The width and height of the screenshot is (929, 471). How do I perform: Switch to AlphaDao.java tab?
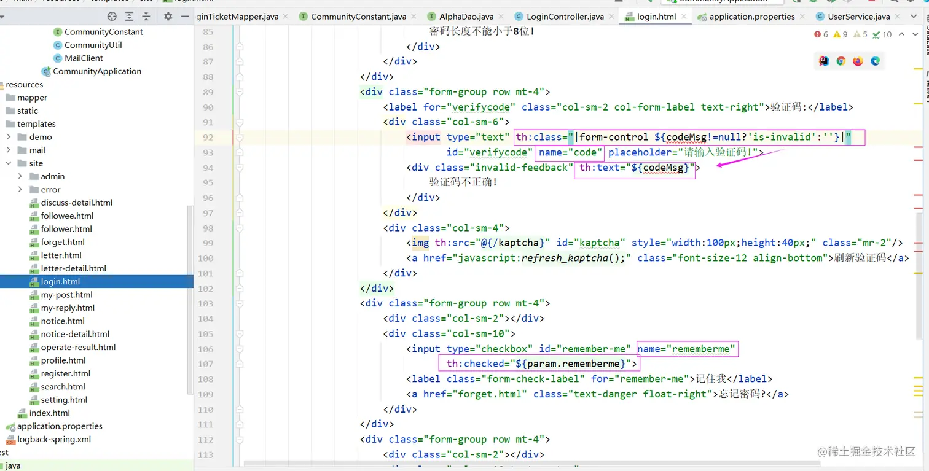466,17
